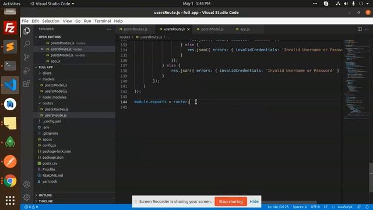Open usersModel.js in the models folder
This screenshot has height=210, width=373.
pyautogui.click(x=56, y=91)
